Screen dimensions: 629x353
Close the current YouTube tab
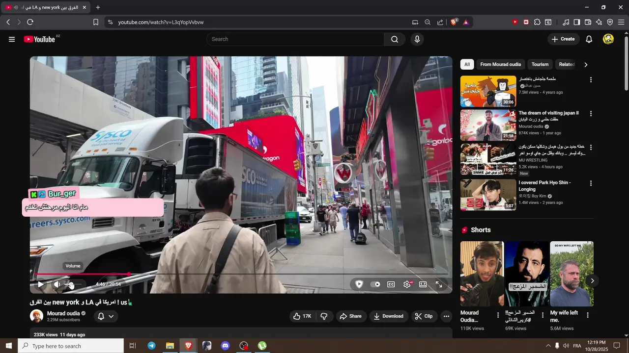[x=84, y=7]
